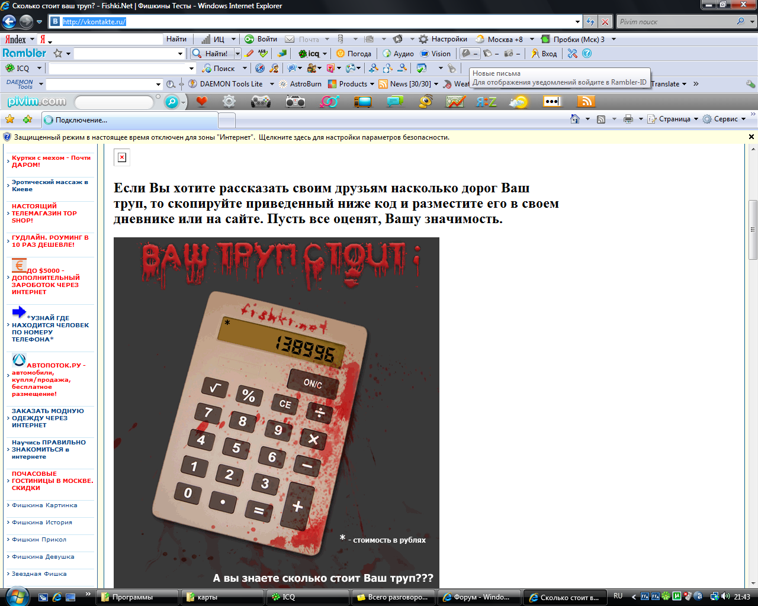Expand the Страница menu
758x606 pixels.
tap(673, 119)
